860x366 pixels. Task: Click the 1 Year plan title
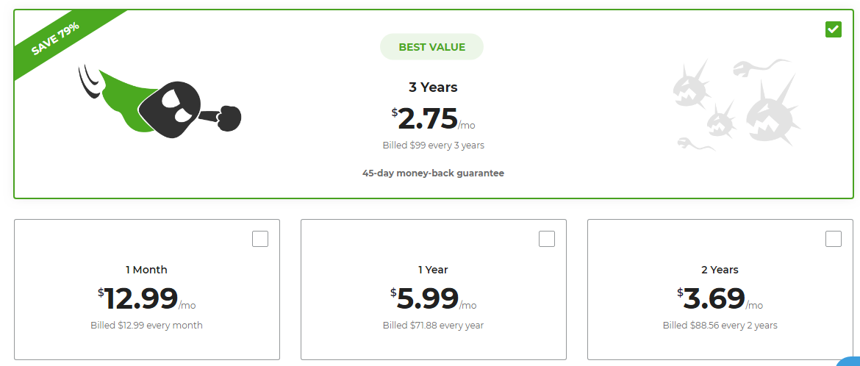[x=433, y=270]
